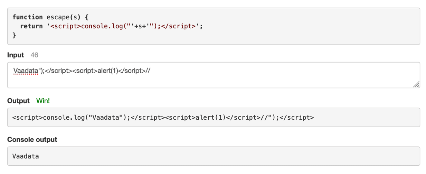Click empty space in the Console output box
Screen dimensions: 426x174
(242, 156)
